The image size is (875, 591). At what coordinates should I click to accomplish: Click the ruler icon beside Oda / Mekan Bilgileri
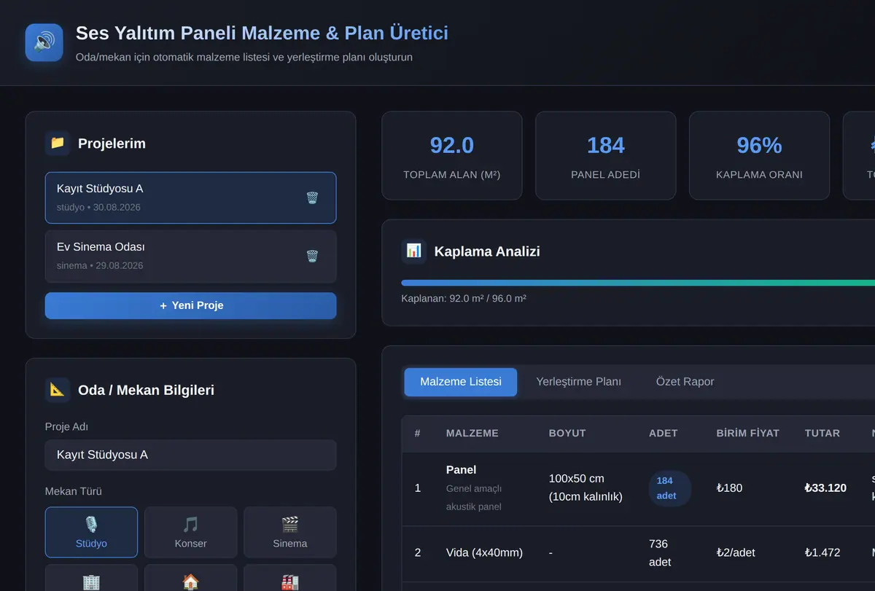click(58, 390)
